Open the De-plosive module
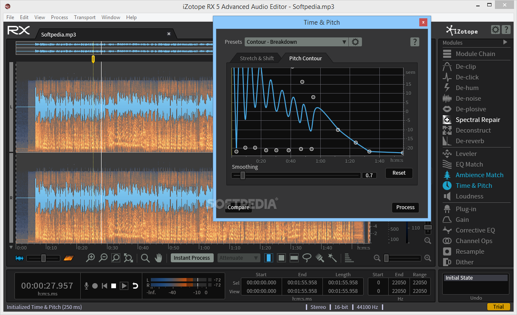Screen dimensions: 517x315 pos(471,109)
